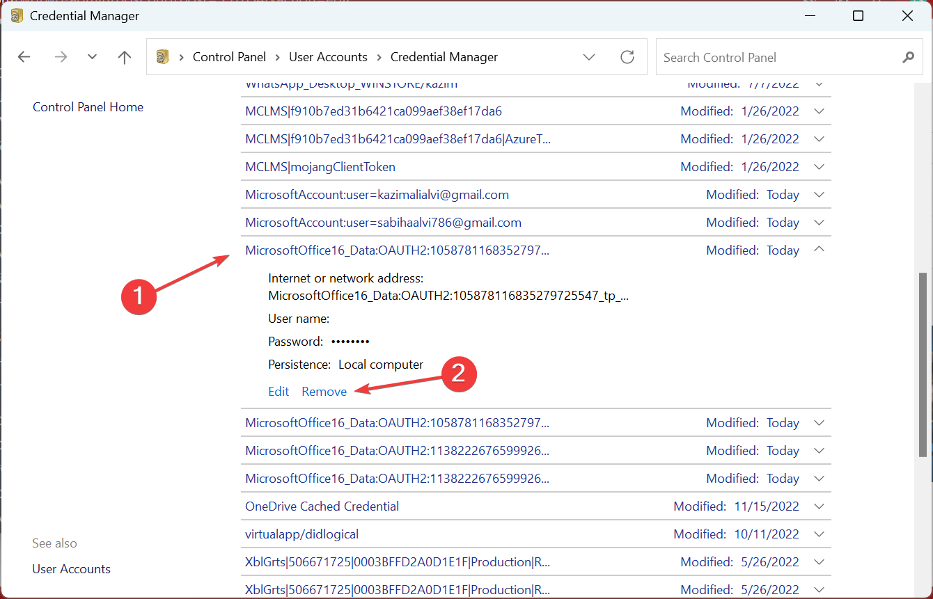Viewport: 933px width, 599px height.
Task: Click MCLMS|mojangClientToken name
Action: (x=320, y=167)
